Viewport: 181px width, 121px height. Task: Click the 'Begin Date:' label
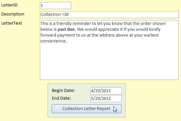pyautogui.click(x=63, y=91)
